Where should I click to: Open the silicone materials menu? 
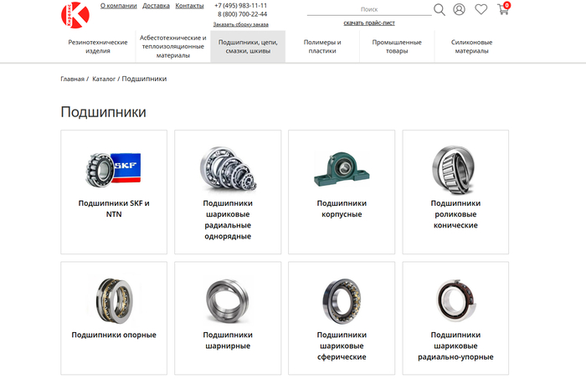pos(471,46)
